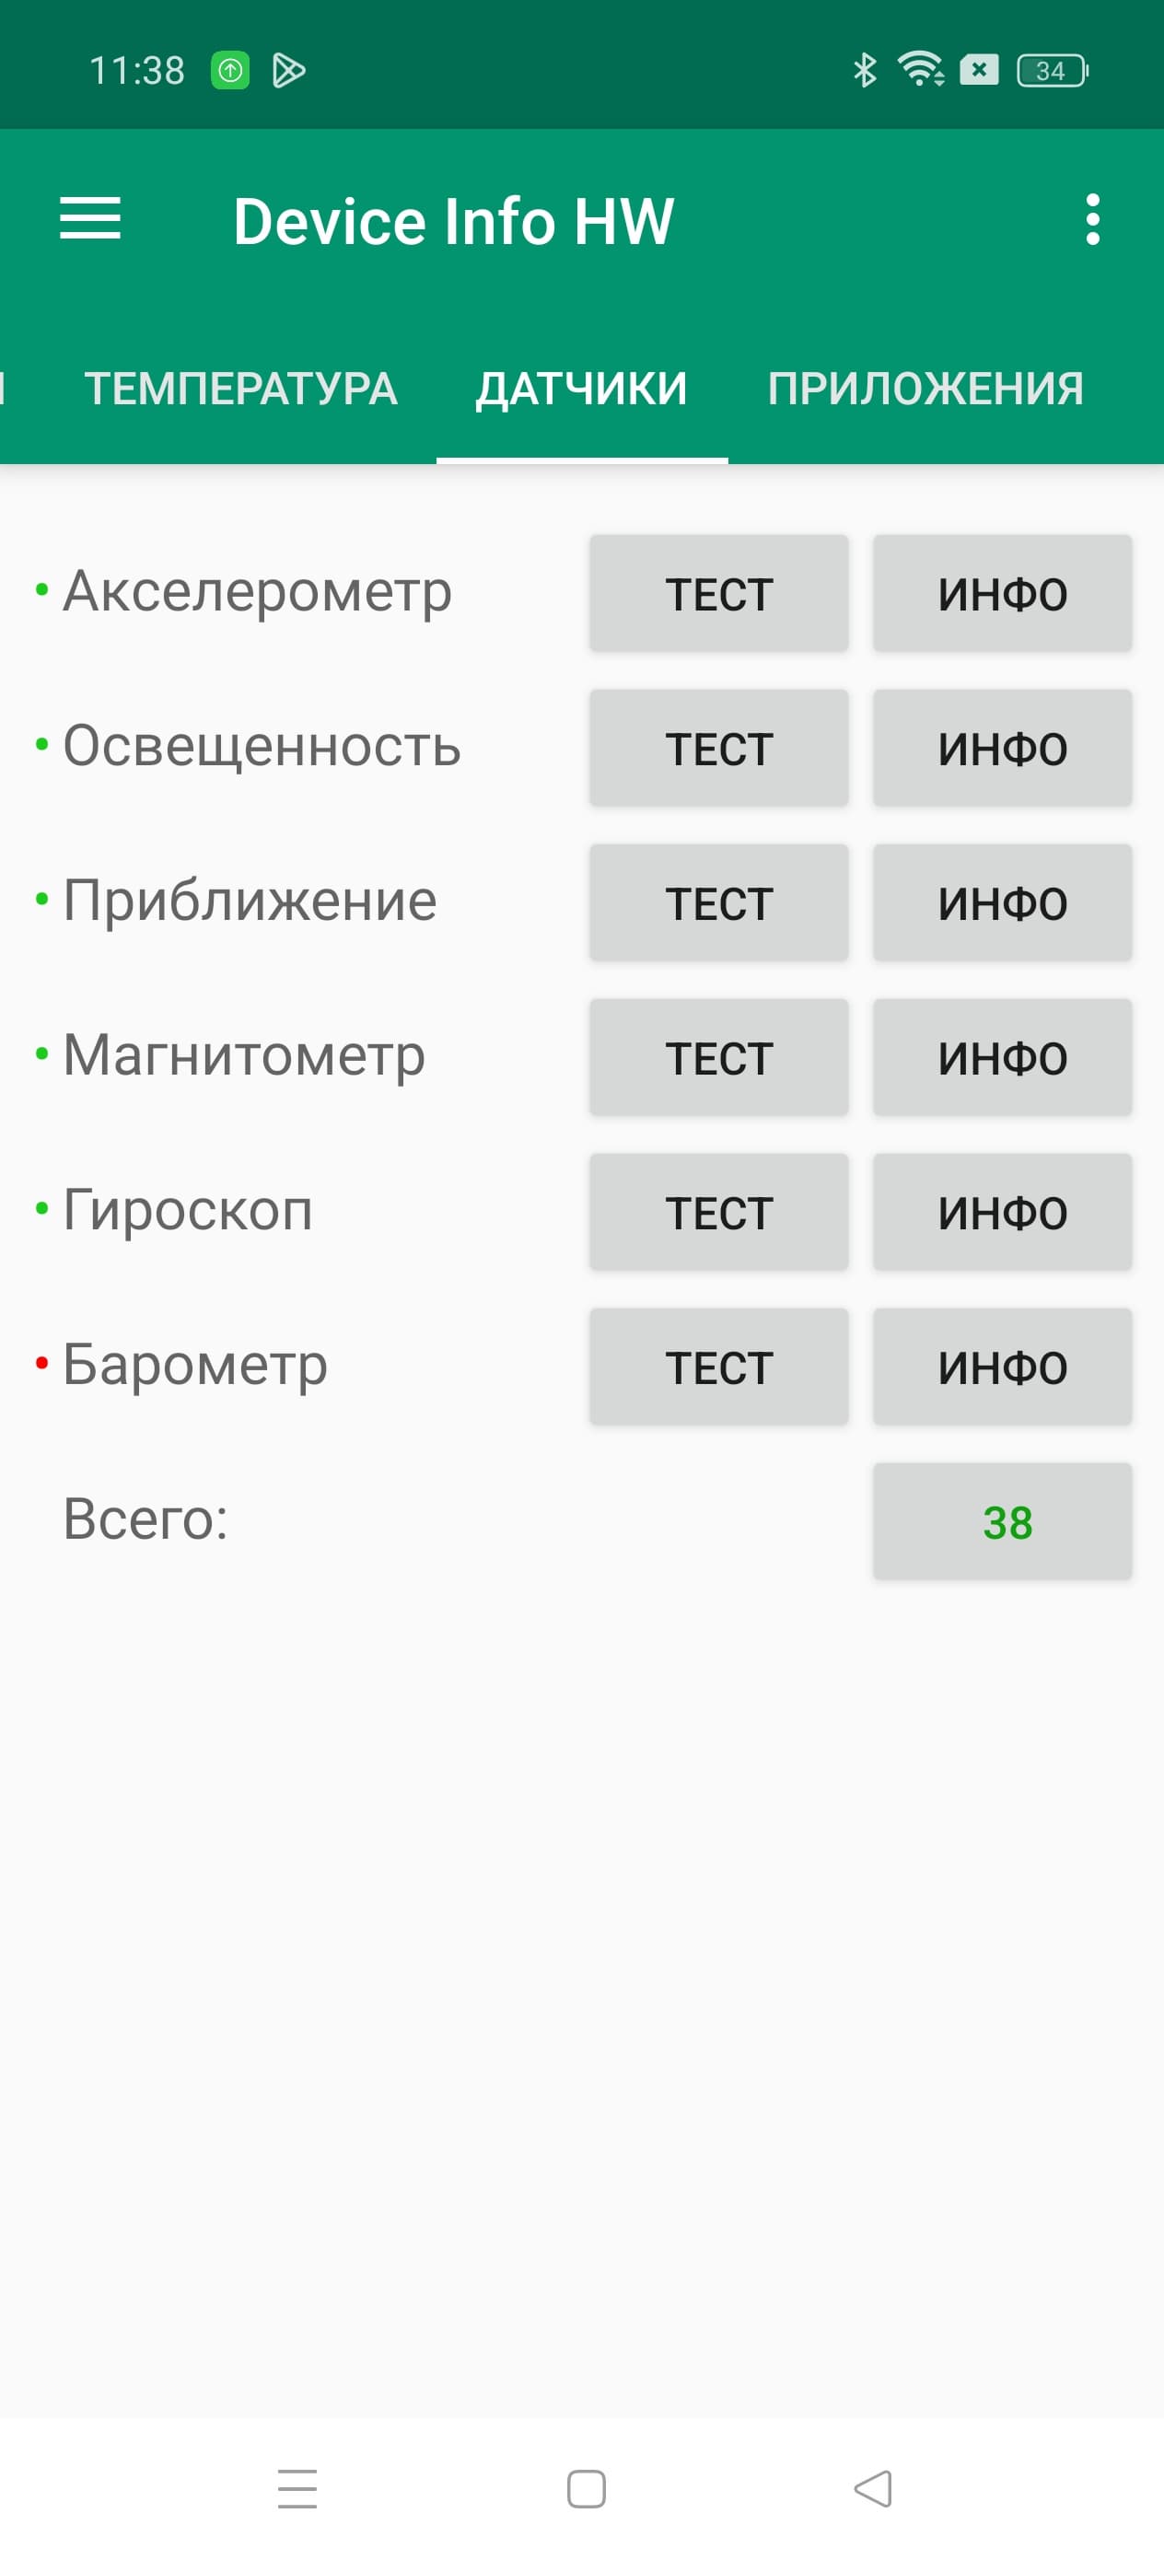Tap the Wi-Fi status bar icon

(x=921, y=71)
